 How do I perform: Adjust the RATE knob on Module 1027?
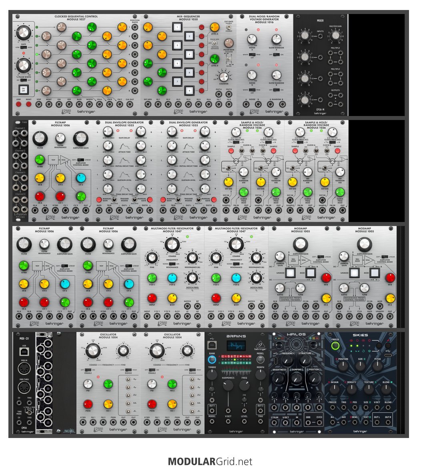[23, 33]
